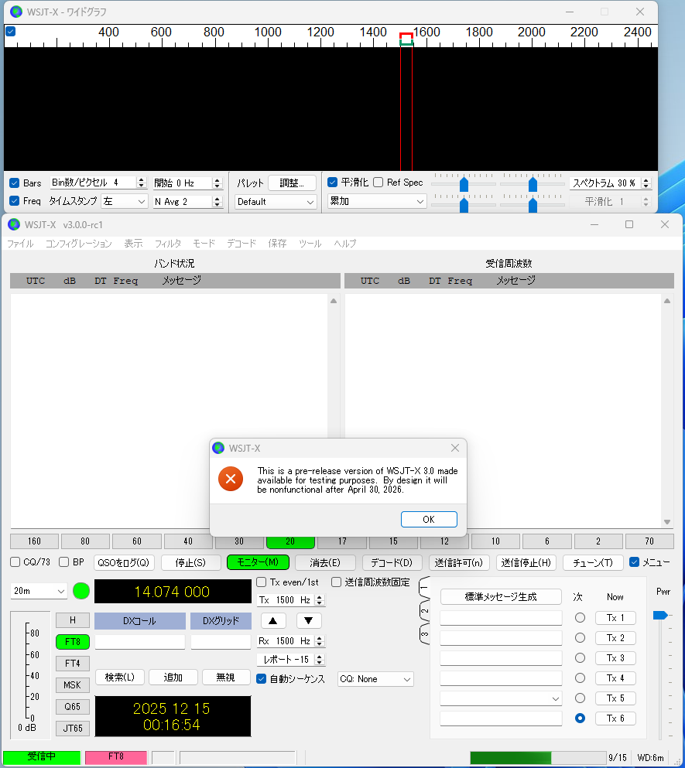Toggle the Bars checkbox in Wide Graph
Image resolution: width=685 pixels, height=768 pixels.
(x=14, y=183)
